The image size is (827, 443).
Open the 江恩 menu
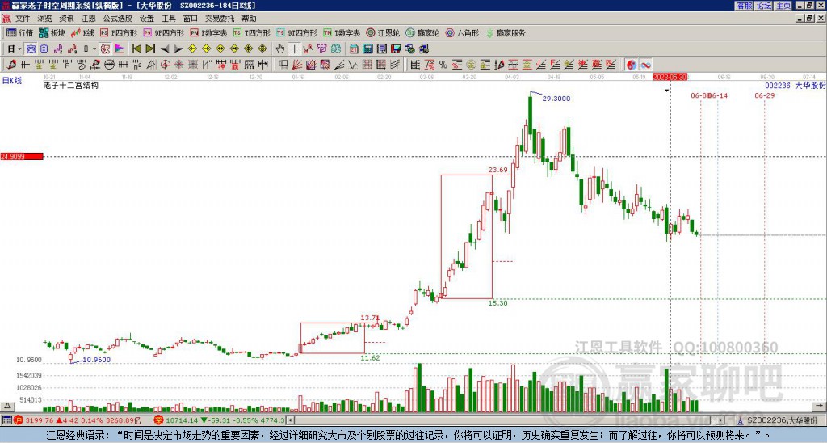click(88, 19)
